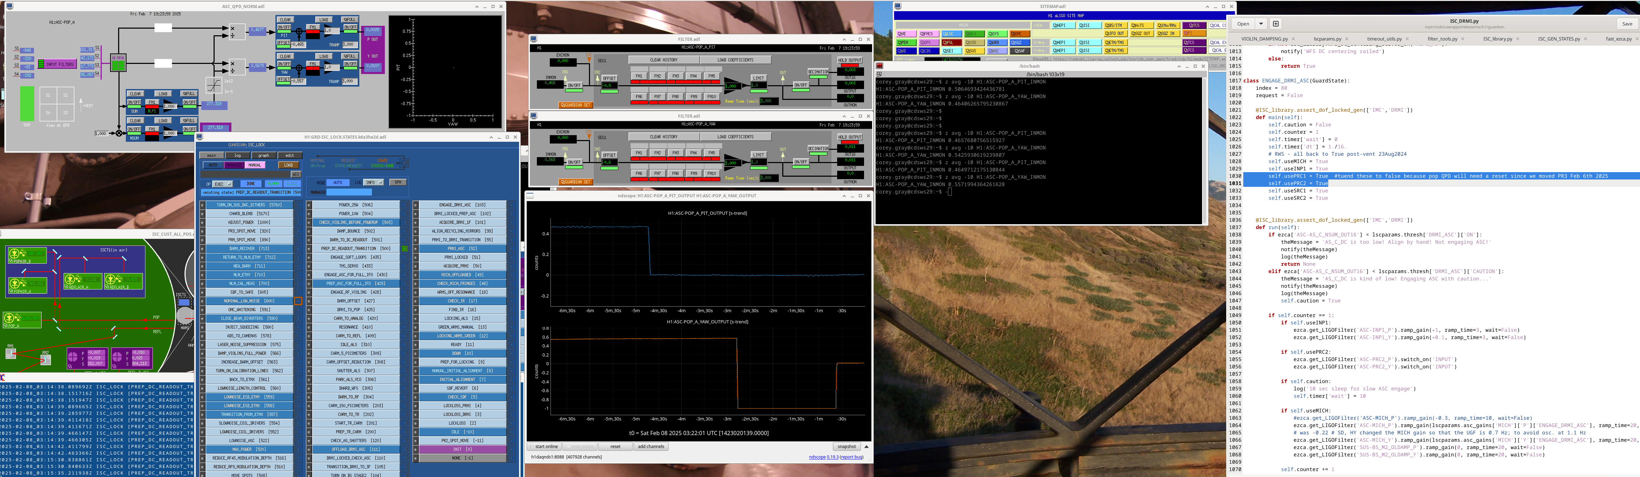This screenshot has height=477, width=1640.
Task: Click the orange LOAD button in guardian panel
Action: click(288, 166)
